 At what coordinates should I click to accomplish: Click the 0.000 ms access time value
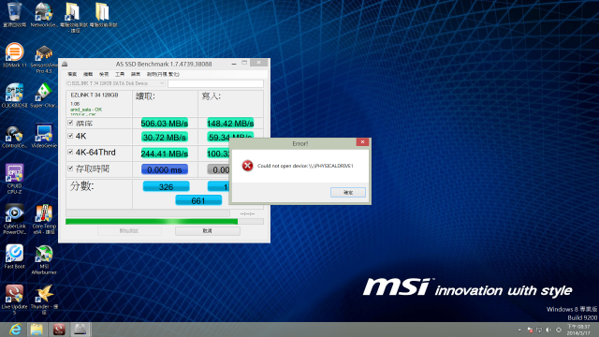point(165,169)
